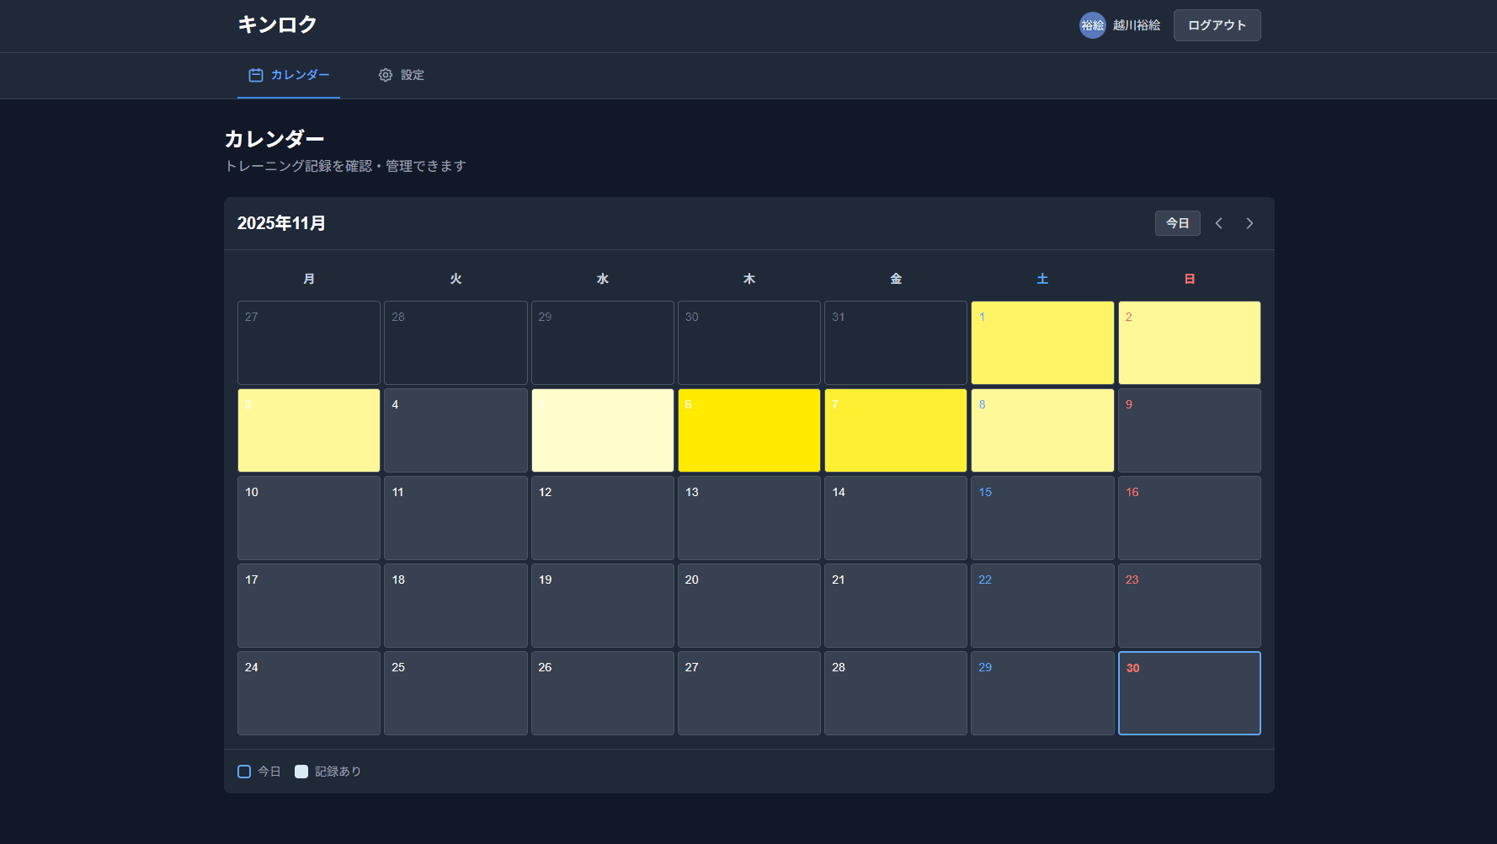1497x844 pixels.
Task: Select November 13 day cell
Action: click(x=748, y=518)
